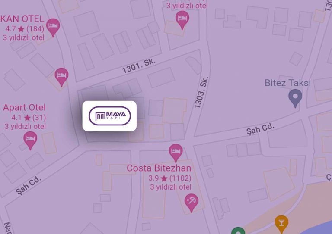Select the unlabeled hotel pin near 1301. Sk.
Screen dimensions: 332x234
[x=61, y=77]
